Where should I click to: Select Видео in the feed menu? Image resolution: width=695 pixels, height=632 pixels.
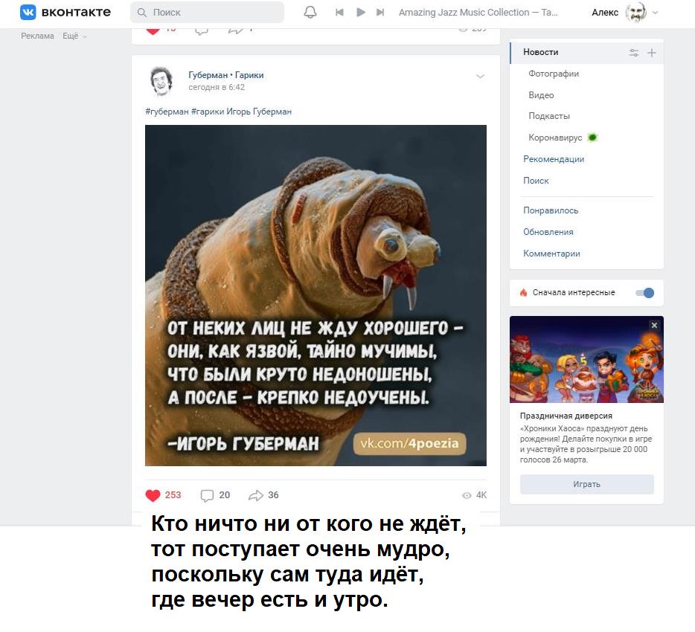click(541, 94)
